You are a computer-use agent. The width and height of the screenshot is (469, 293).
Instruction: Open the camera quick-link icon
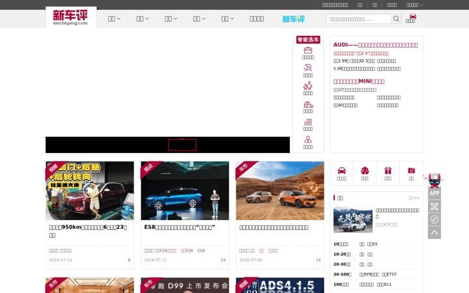point(411,171)
